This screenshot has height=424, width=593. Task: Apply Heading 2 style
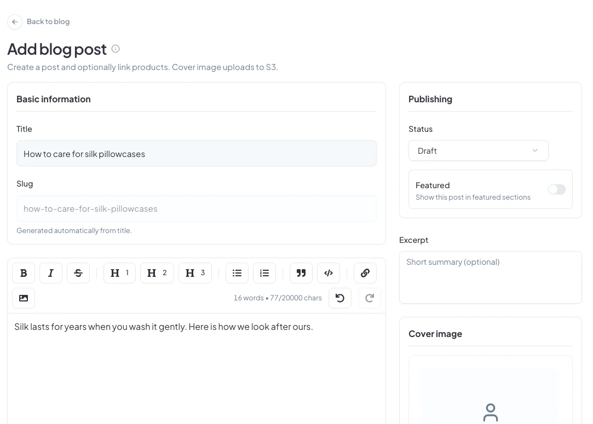coord(157,273)
